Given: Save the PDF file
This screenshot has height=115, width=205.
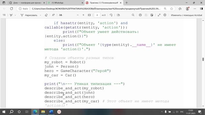Looking at the screenshot, I should [146, 15].
